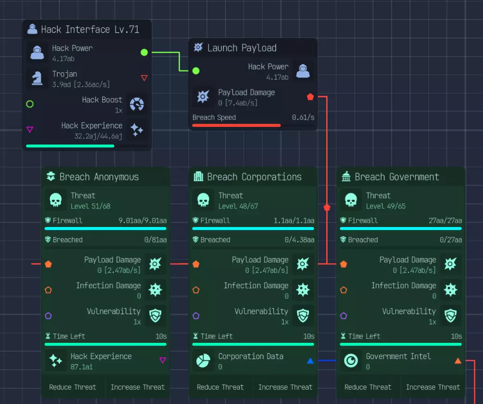
Task: Click the Breach Anonymous title mask icon
Action: (x=51, y=177)
